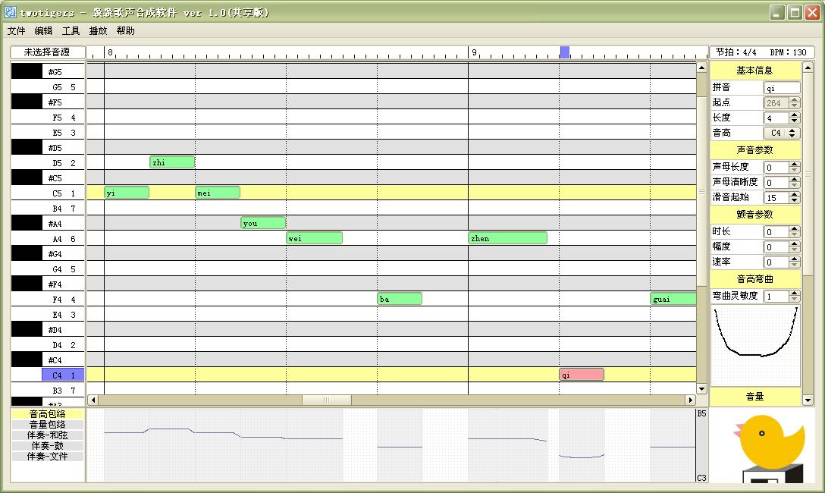Click the piano roll scroll-right arrow
This screenshot has height=493, width=825.
click(x=691, y=400)
